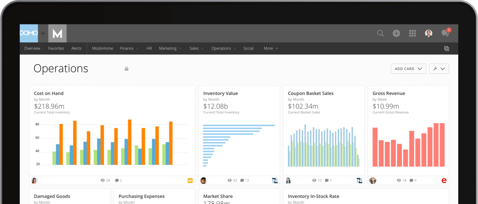Open the Cost on Hand card title
This screenshot has width=478, height=204.
coord(49,93)
